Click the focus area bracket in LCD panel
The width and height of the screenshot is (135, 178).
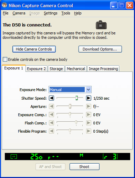pos(14,156)
